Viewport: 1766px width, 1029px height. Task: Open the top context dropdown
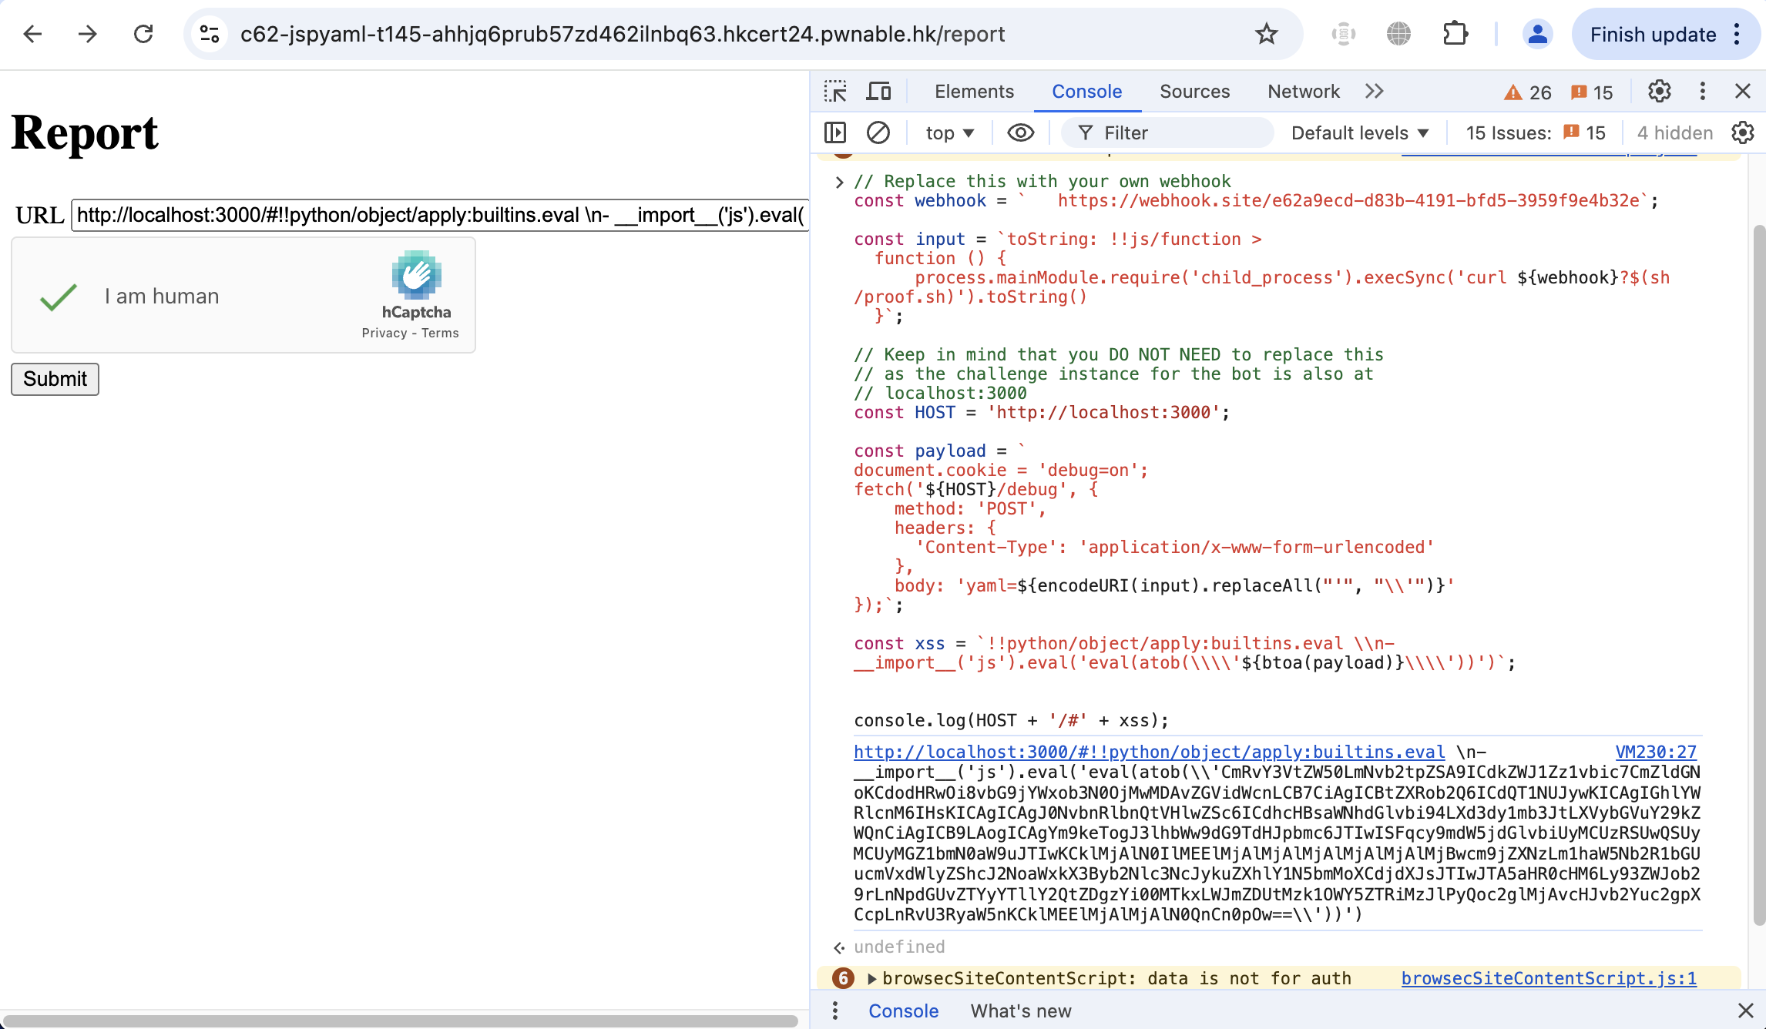click(949, 133)
